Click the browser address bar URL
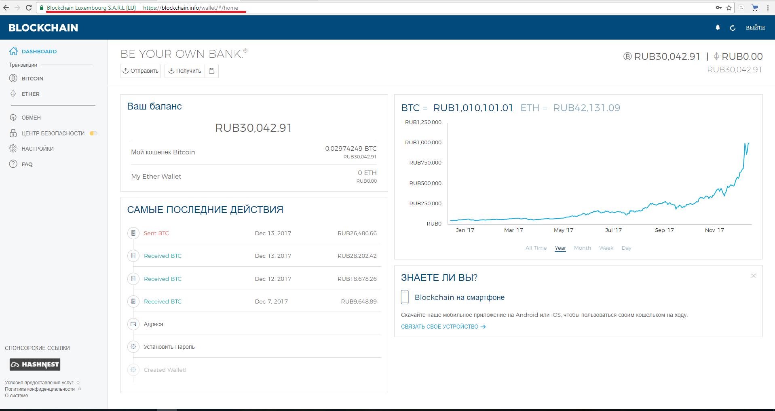Screen dimensions: 775x411 tap(190, 8)
